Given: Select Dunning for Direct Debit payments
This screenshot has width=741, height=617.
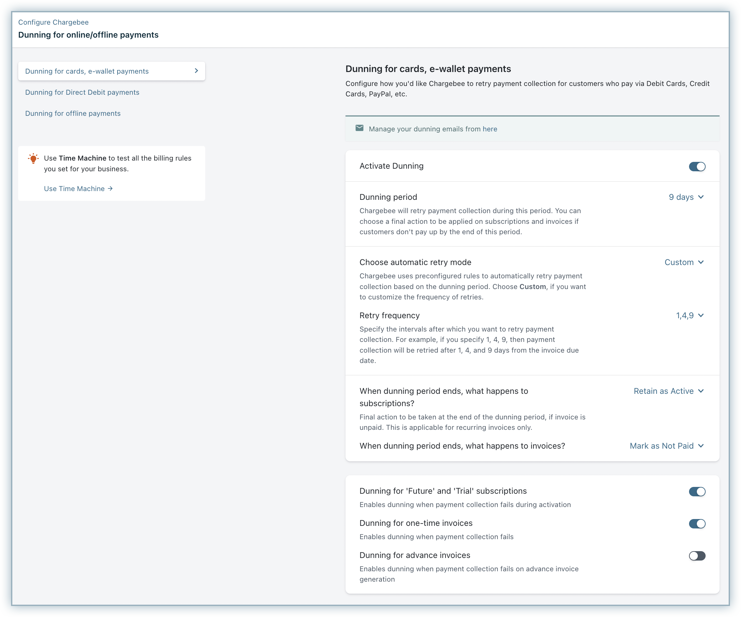Looking at the screenshot, I should [82, 92].
